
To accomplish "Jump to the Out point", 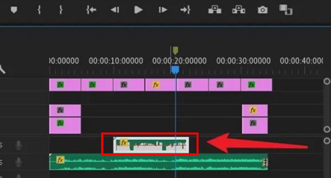I will (185, 10).
